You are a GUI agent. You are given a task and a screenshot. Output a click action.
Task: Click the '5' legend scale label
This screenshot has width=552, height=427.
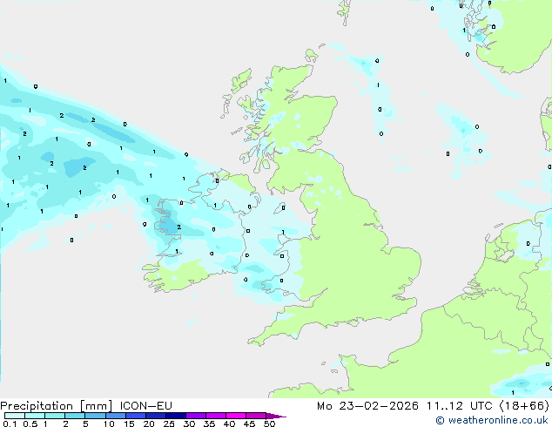(x=85, y=424)
